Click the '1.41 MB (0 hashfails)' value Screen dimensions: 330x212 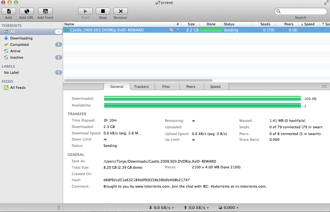coord(287,121)
